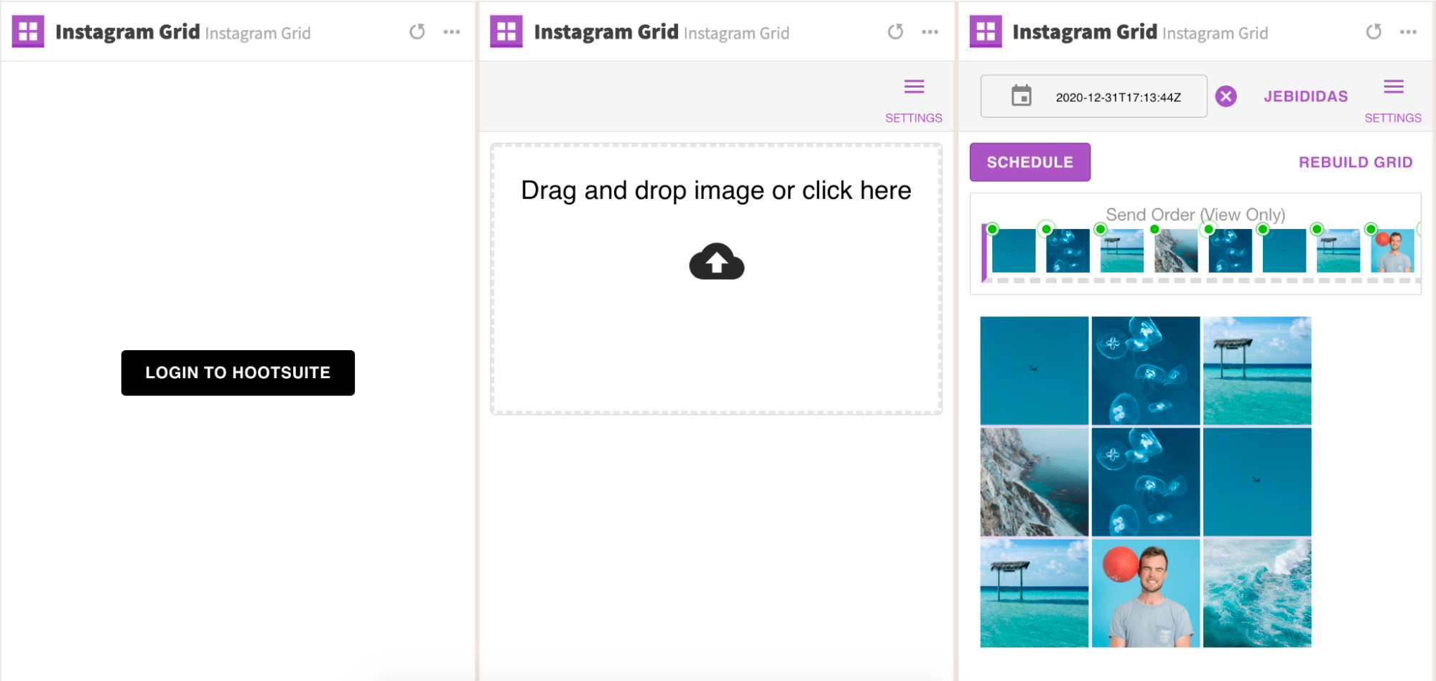Image resolution: width=1436 pixels, height=681 pixels.
Task: Click green dot on the man thumbnail in send order
Action: click(1371, 229)
